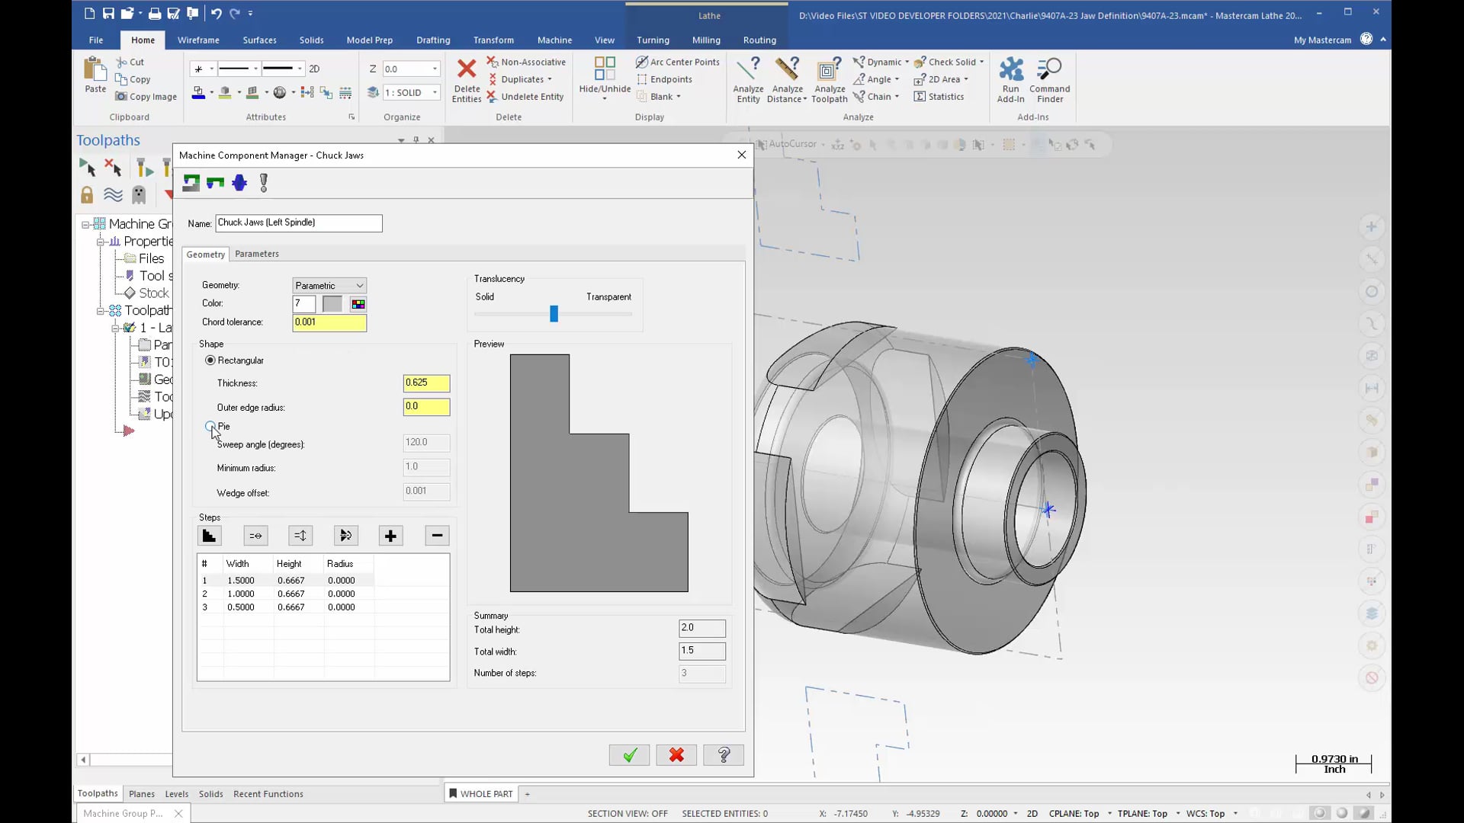Viewport: 1464px width, 823px height.
Task: Select the Thickness value input field
Action: pos(423,382)
